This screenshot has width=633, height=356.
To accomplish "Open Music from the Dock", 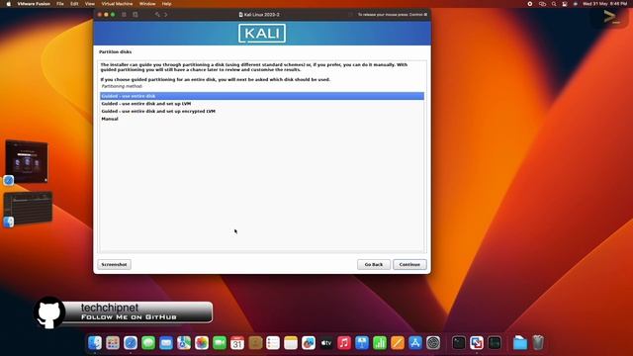I will 344,343.
